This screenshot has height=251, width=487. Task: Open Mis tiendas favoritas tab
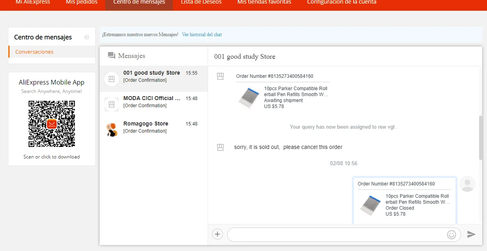click(264, 2)
